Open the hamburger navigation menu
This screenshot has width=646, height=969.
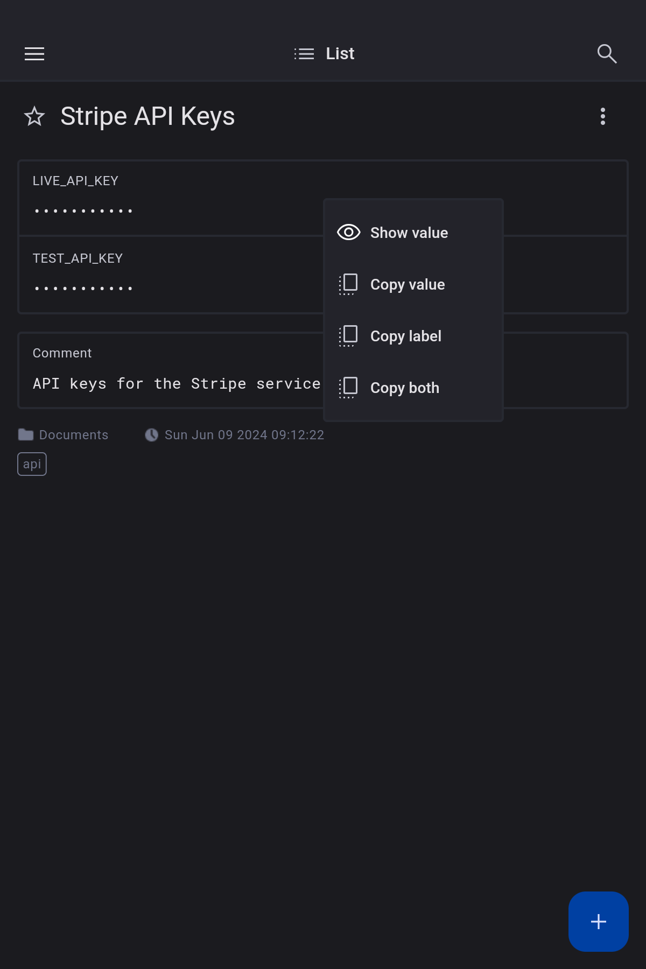point(34,54)
